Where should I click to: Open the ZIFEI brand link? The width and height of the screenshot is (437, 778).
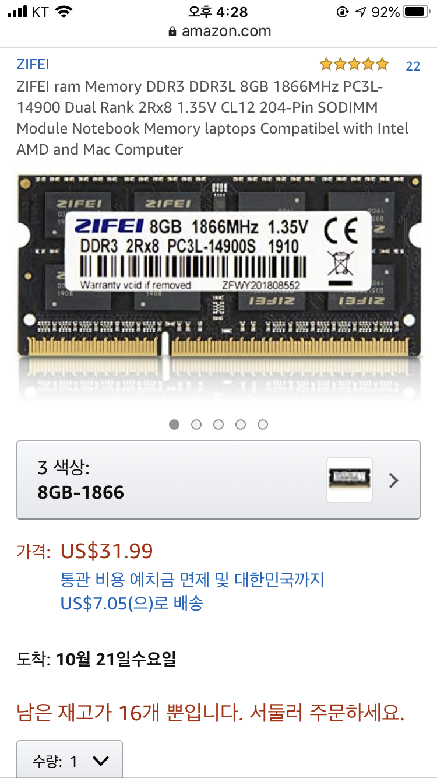click(33, 64)
